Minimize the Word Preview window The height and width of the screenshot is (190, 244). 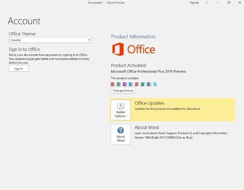tap(218, 3)
